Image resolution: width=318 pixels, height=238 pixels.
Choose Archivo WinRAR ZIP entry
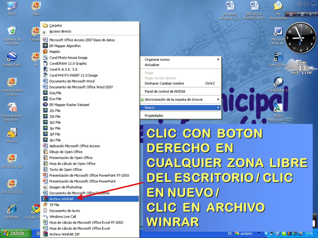tap(90, 234)
